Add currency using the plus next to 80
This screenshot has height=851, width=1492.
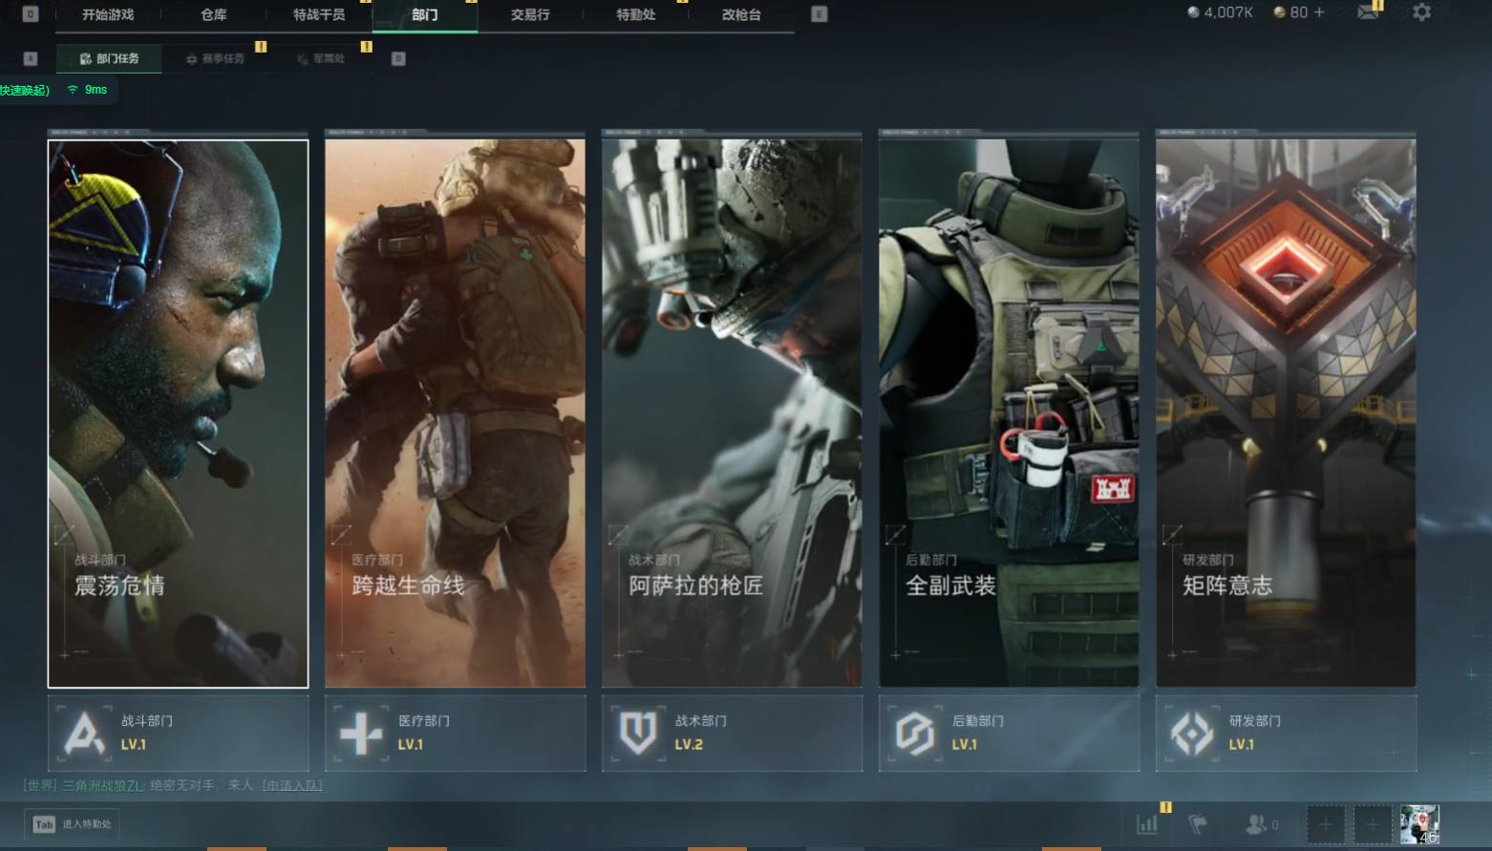1319,12
